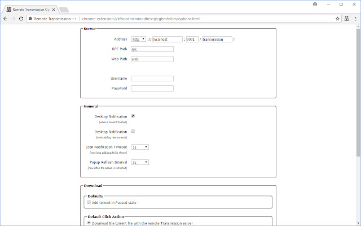Click the RPC Path label

(119, 49)
